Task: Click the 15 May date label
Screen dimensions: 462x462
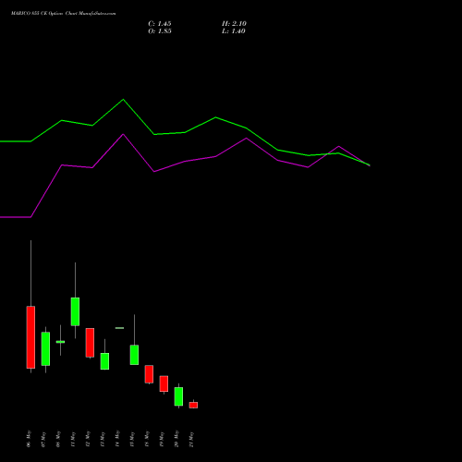Action: pyautogui.click(x=132, y=439)
